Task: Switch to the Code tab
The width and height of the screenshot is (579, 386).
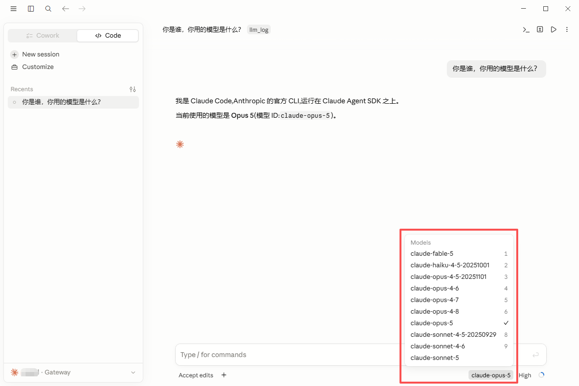Action: [x=108, y=35]
